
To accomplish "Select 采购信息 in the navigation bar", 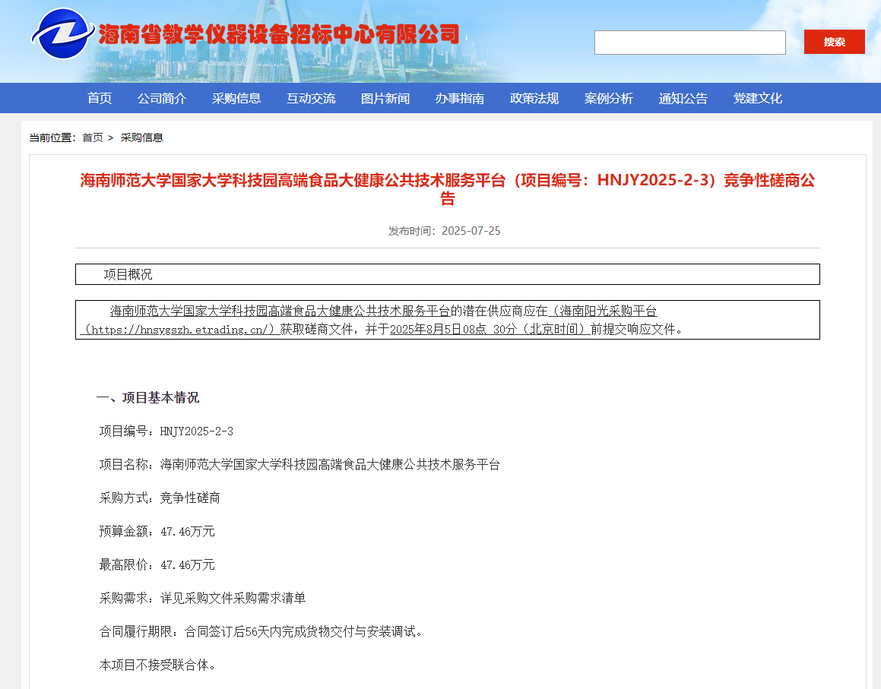I will click(x=236, y=98).
